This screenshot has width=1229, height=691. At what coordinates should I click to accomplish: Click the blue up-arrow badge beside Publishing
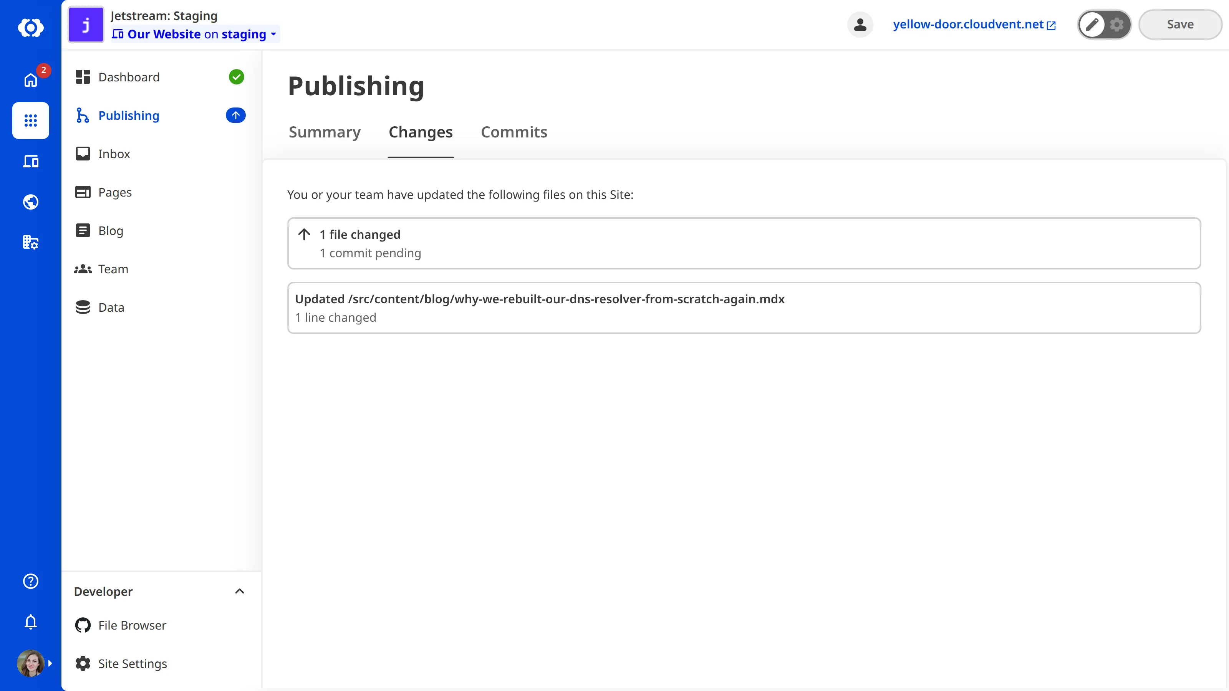pyautogui.click(x=236, y=116)
